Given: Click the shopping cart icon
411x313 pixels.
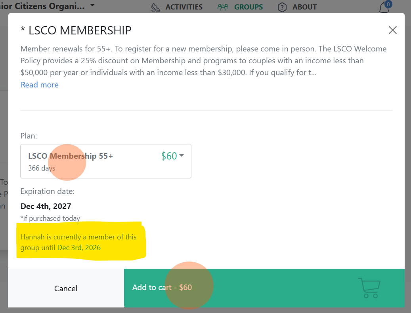Looking at the screenshot, I should click(x=369, y=288).
